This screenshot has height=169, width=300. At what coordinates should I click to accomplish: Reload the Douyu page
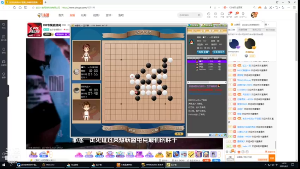tap(15, 8)
